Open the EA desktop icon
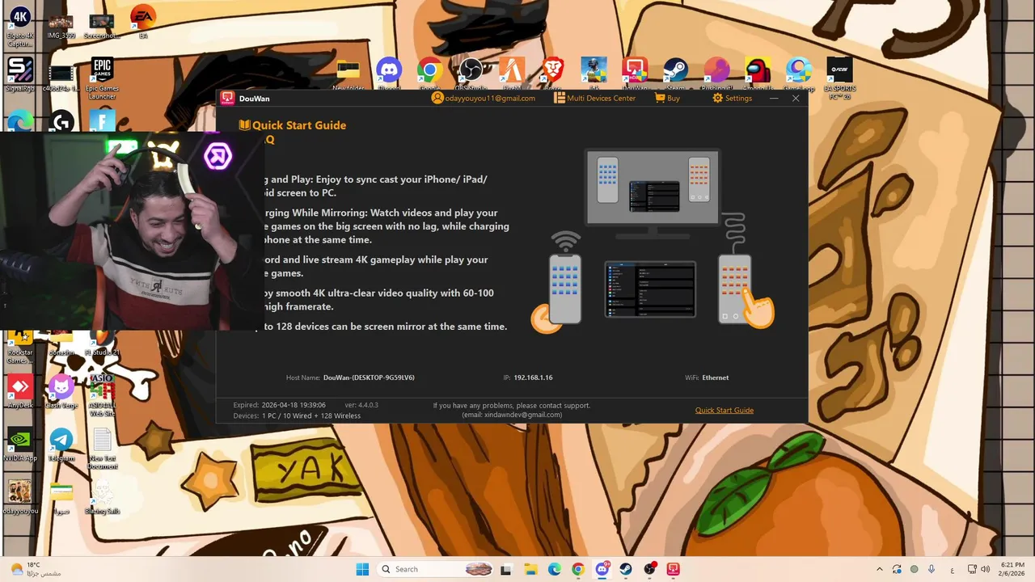Image resolution: width=1035 pixels, height=582 pixels. click(x=143, y=22)
